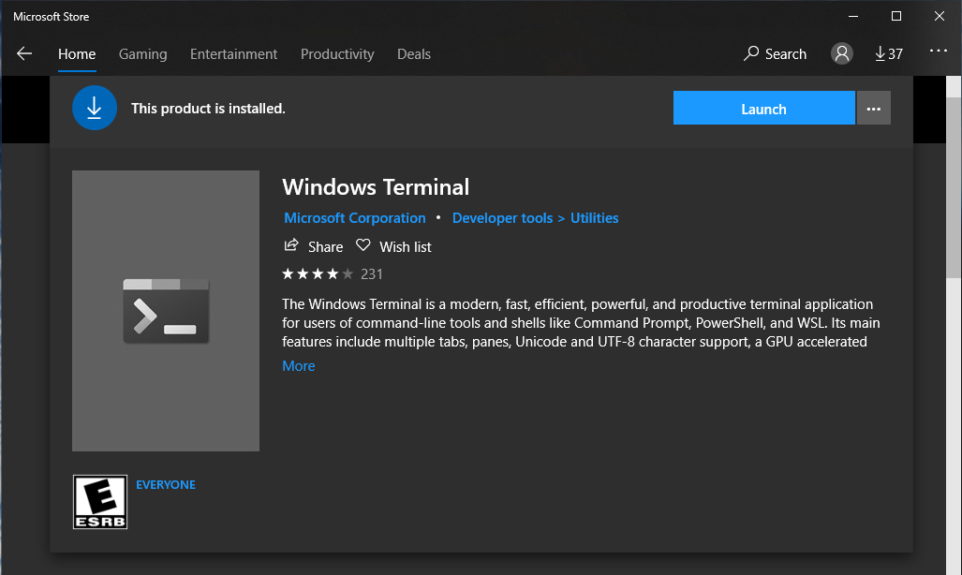Open the Microsoft Corporation publisher page

354,217
